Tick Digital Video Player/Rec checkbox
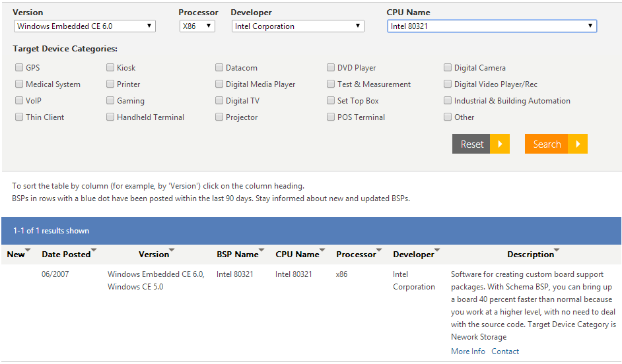Screen dimensions: 622x364 [x=448, y=84]
